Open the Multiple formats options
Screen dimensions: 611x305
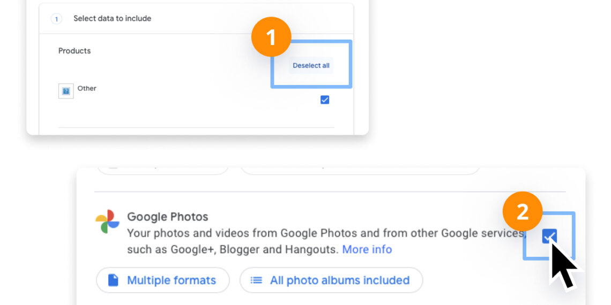[163, 280]
